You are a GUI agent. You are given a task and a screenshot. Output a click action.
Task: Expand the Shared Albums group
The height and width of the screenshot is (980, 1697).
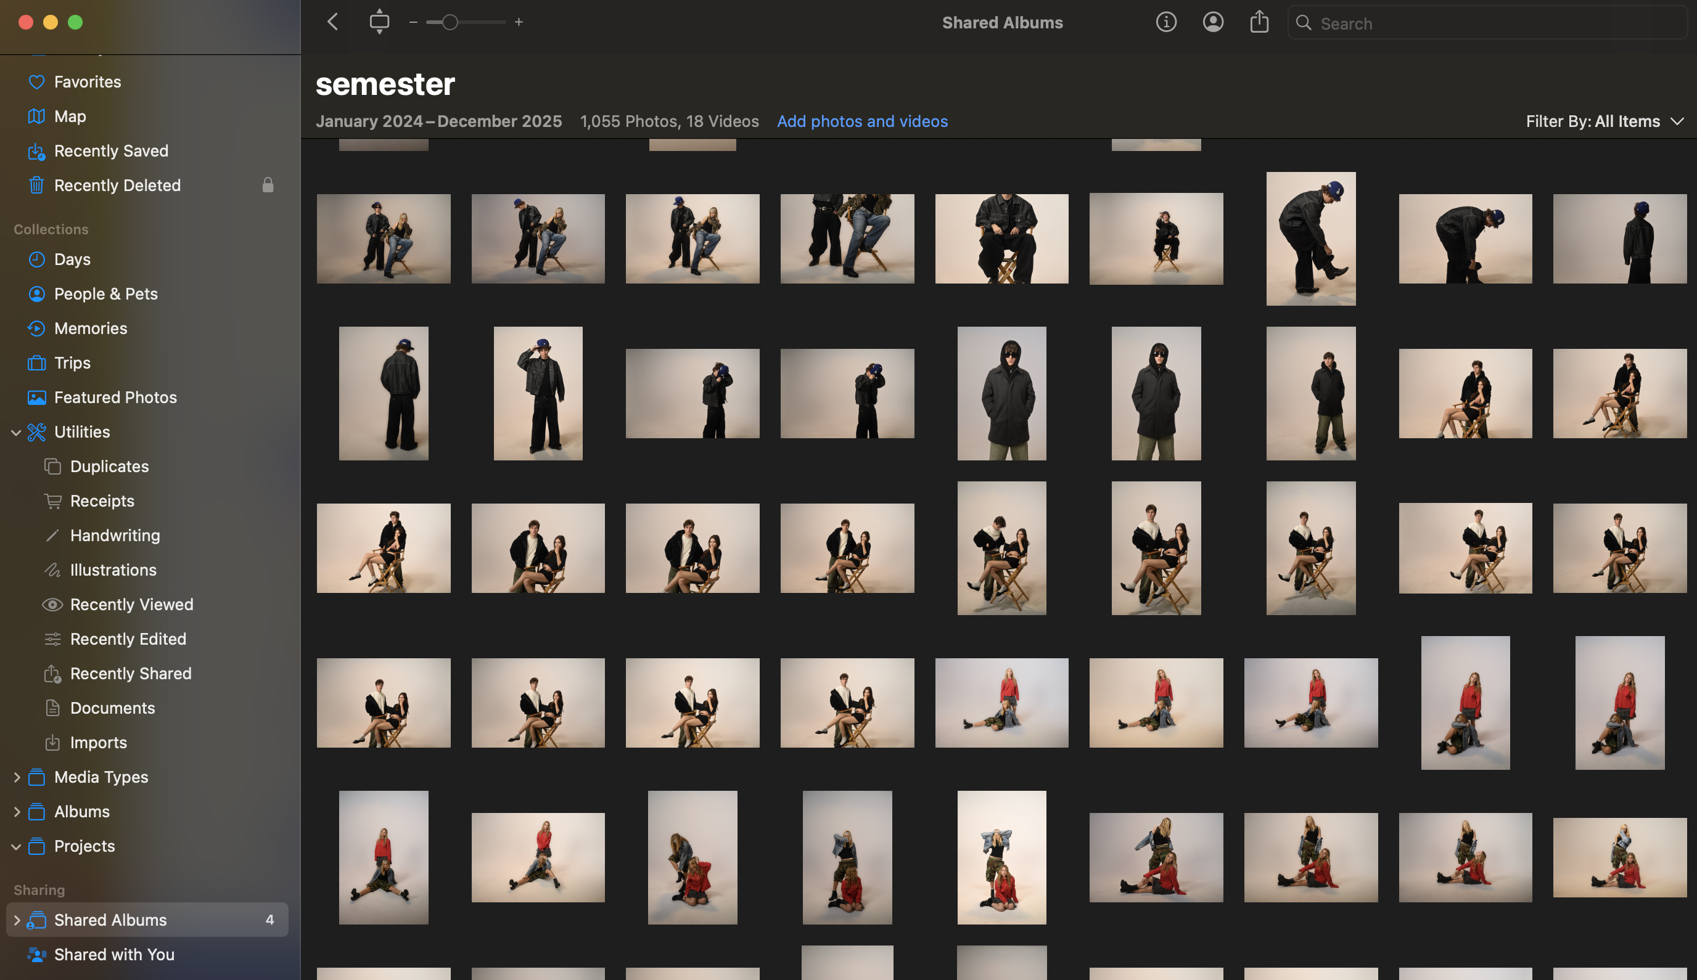(x=16, y=920)
